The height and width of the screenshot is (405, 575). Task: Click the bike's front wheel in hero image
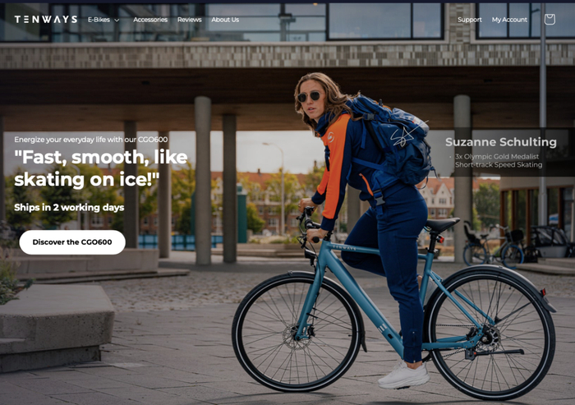coord(297,332)
